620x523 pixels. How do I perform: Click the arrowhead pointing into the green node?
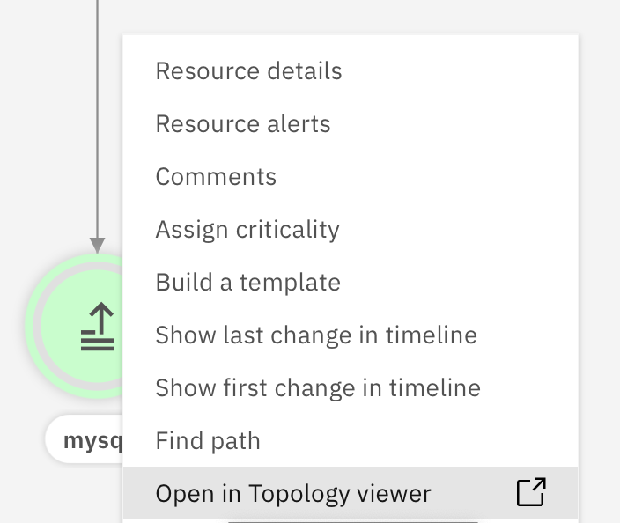97,245
